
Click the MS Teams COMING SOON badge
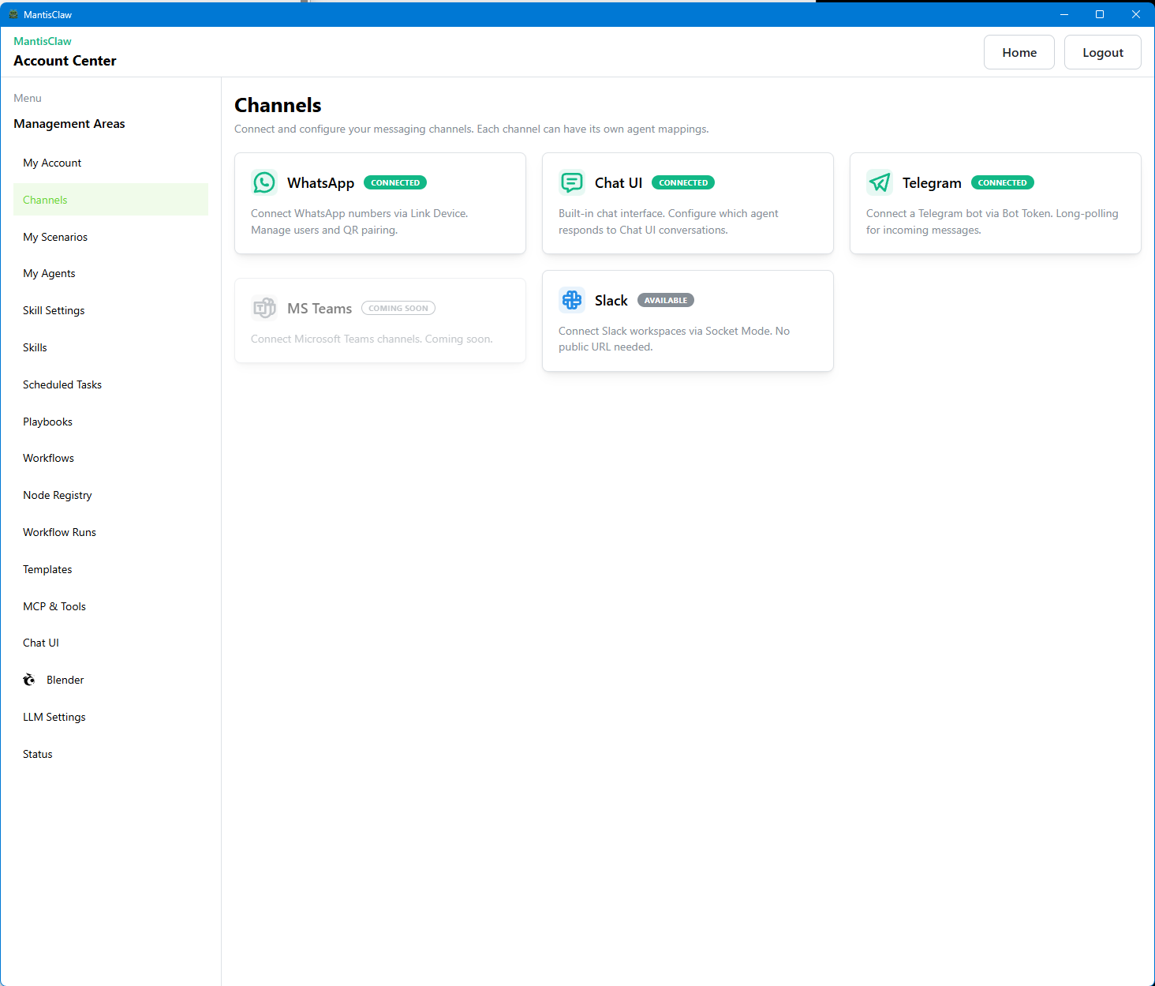[398, 308]
